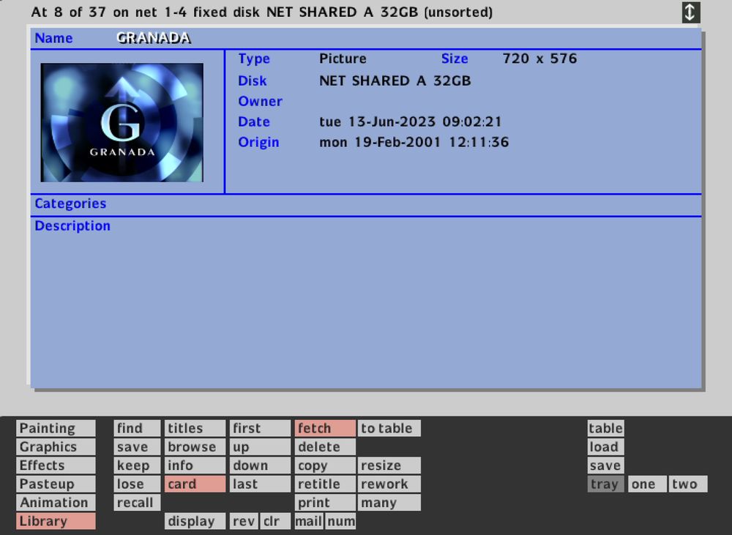Click the 'At 8 of 37' status line
732x535 pixels.
[x=262, y=12]
